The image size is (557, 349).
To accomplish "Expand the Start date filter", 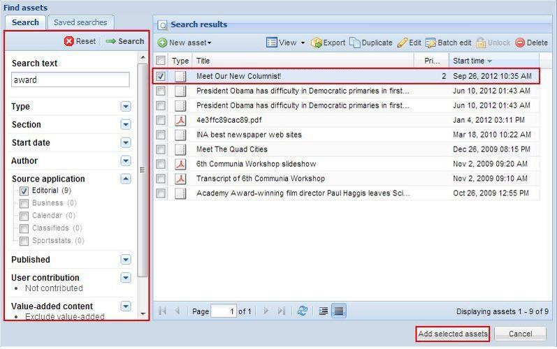I will pos(126,143).
